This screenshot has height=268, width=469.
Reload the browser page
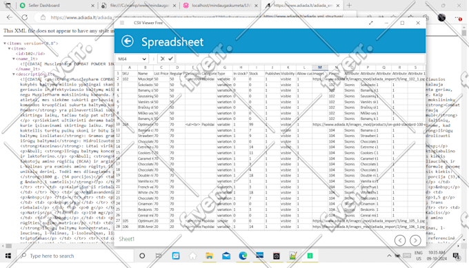click(25, 17)
